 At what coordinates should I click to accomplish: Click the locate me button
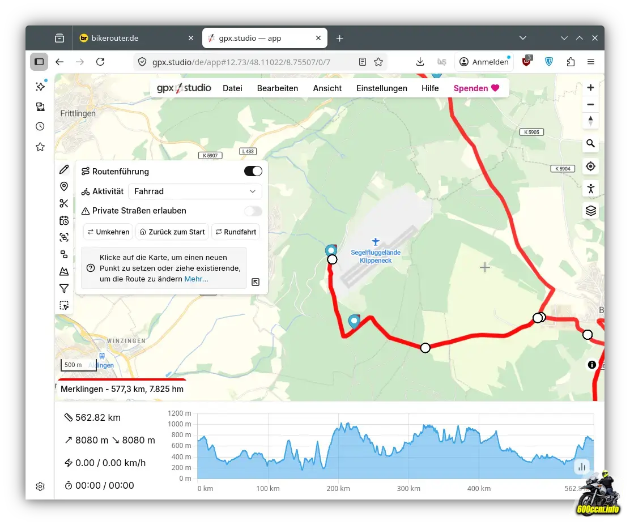tap(590, 166)
